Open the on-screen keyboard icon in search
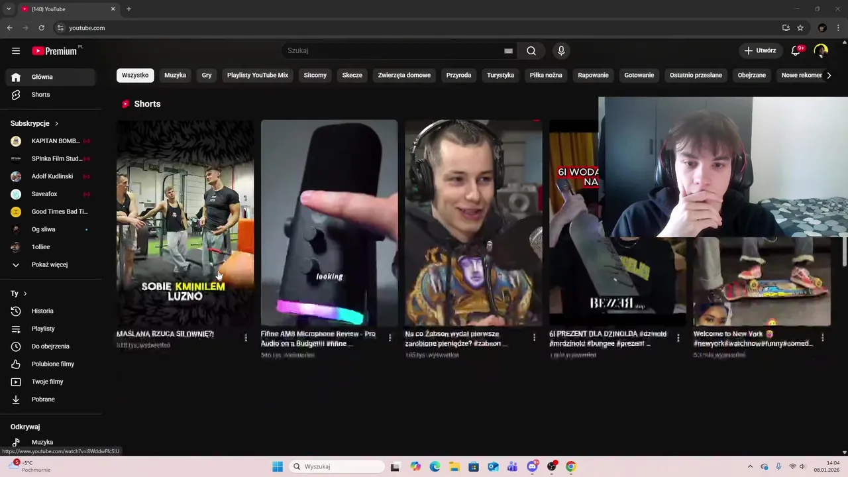Viewport: 848px width, 477px height. pos(508,51)
